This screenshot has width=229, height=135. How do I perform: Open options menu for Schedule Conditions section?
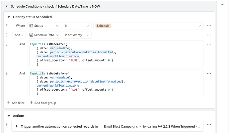coord(222,5)
